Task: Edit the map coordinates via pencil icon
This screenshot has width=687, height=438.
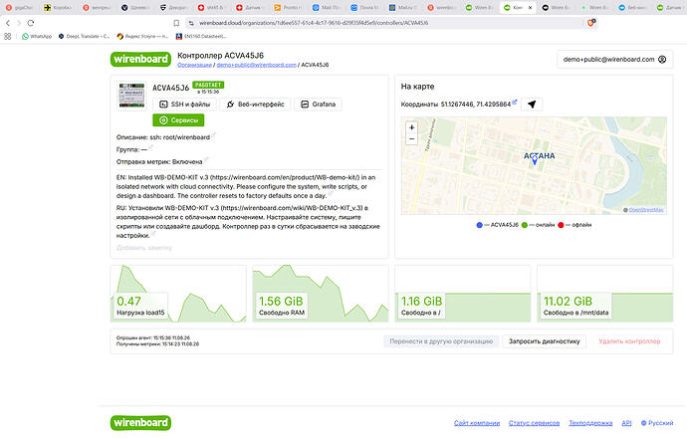Action: 515,103
